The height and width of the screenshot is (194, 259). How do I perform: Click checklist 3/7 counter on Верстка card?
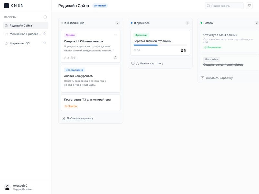[137, 50]
